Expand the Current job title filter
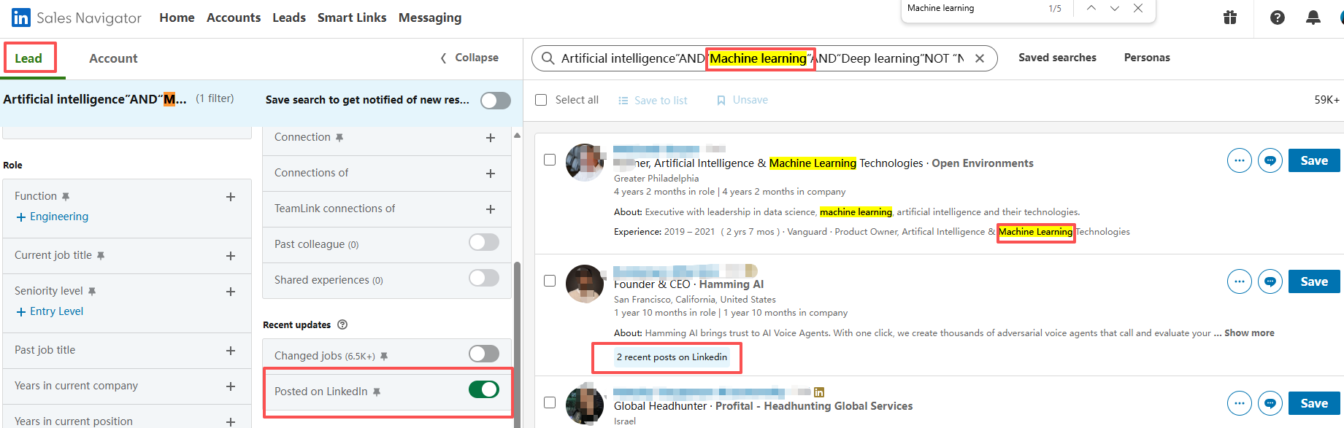1344x428 pixels. point(231,256)
